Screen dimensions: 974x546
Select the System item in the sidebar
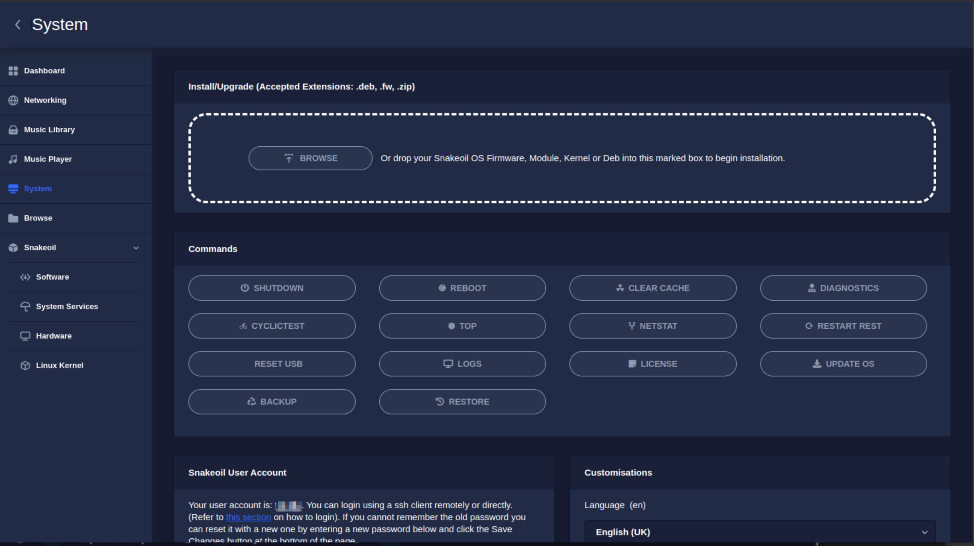click(x=76, y=189)
